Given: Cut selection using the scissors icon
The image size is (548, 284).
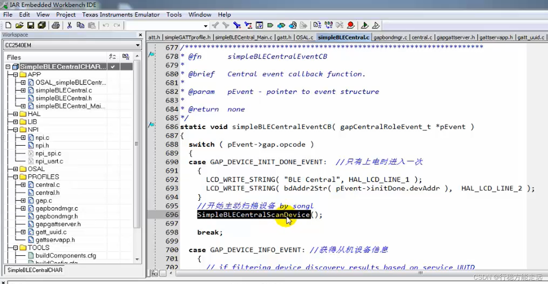Looking at the screenshot, I should pos(69,25).
